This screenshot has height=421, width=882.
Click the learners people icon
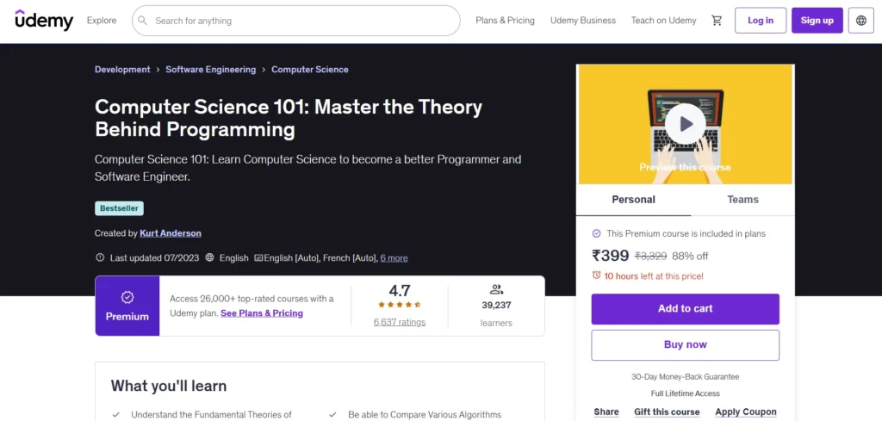pos(496,290)
